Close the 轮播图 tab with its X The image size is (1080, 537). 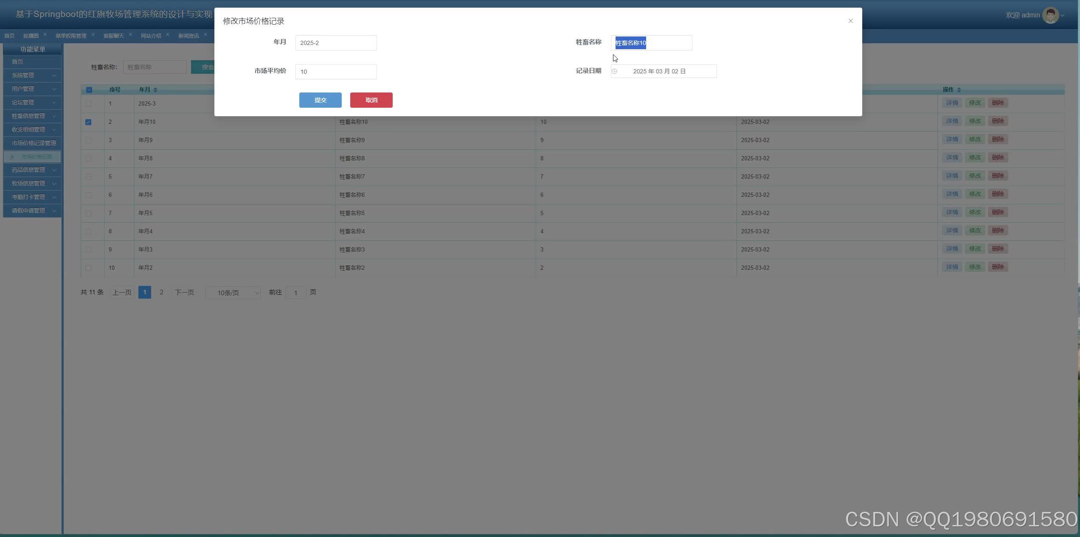45,34
